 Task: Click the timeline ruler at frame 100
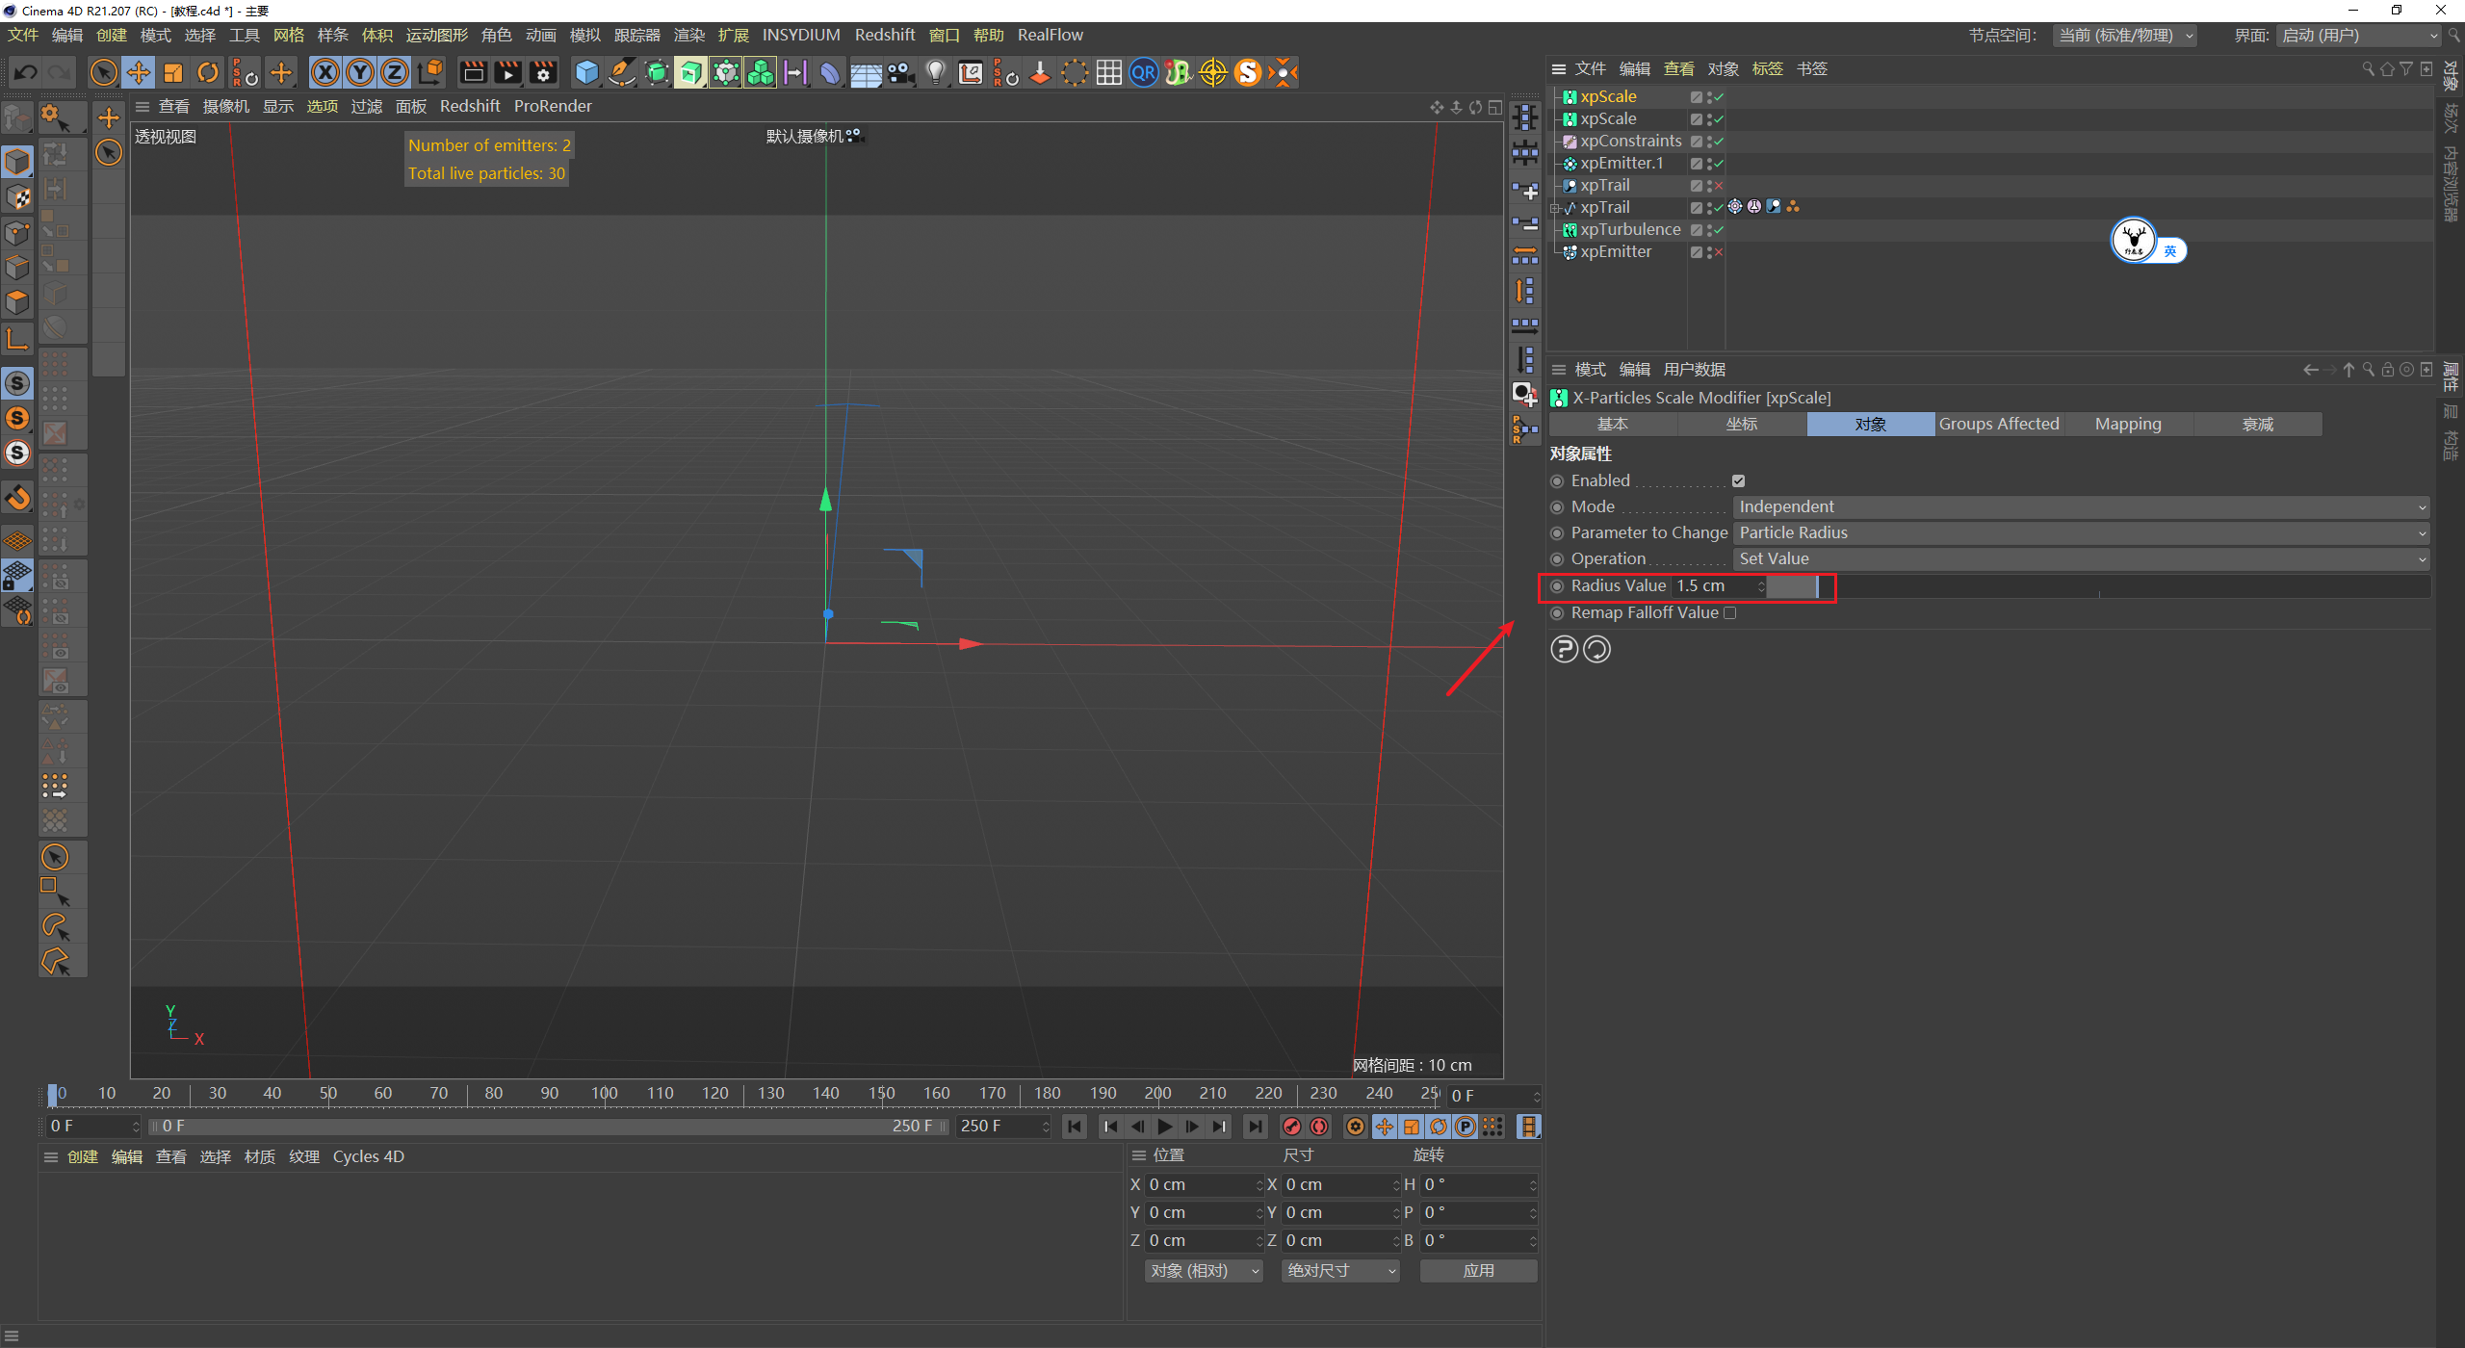point(605,1094)
